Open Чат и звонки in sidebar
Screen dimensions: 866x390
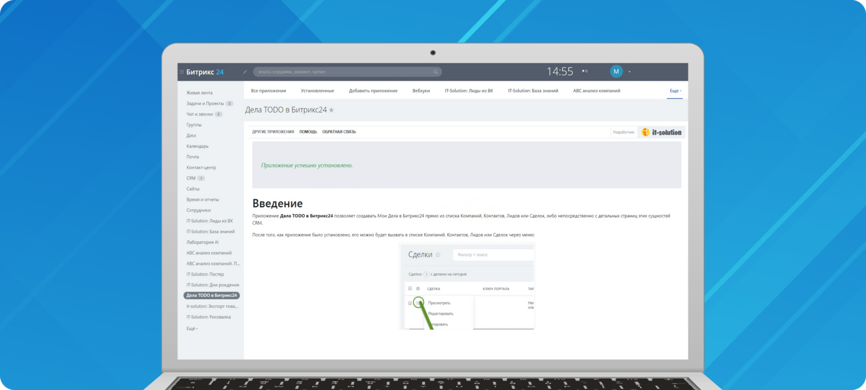click(x=199, y=115)
